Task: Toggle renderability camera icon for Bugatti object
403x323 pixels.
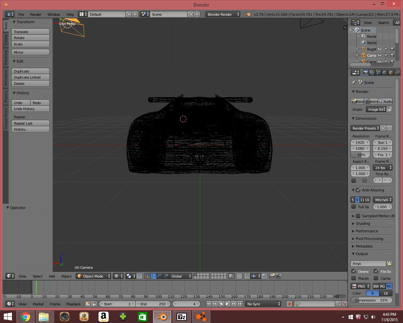Action: pyautogui.click(x=392, y=49)
